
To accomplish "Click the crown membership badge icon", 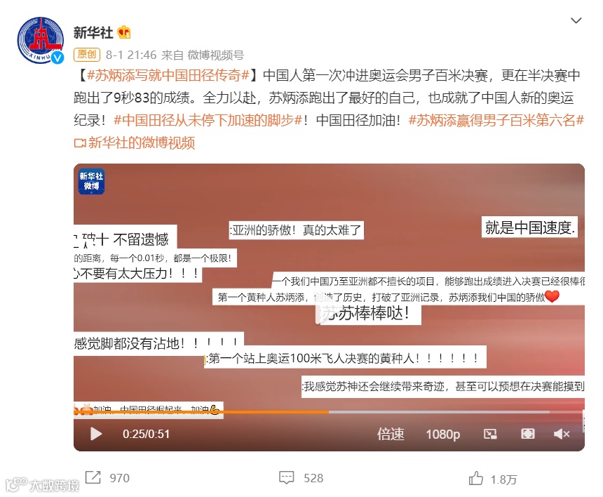I will pos(124,32).
